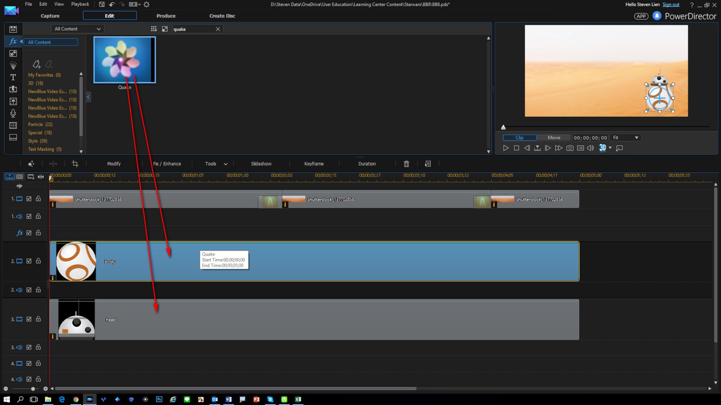Viewport: 721px width, 405px height.
Task: Switch to the Create Disc tab
Action: [x=222, y=16]
